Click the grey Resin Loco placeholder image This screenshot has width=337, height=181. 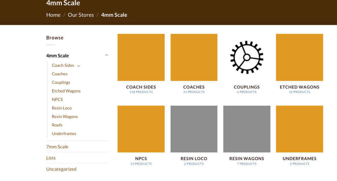(x=194, y=129)
